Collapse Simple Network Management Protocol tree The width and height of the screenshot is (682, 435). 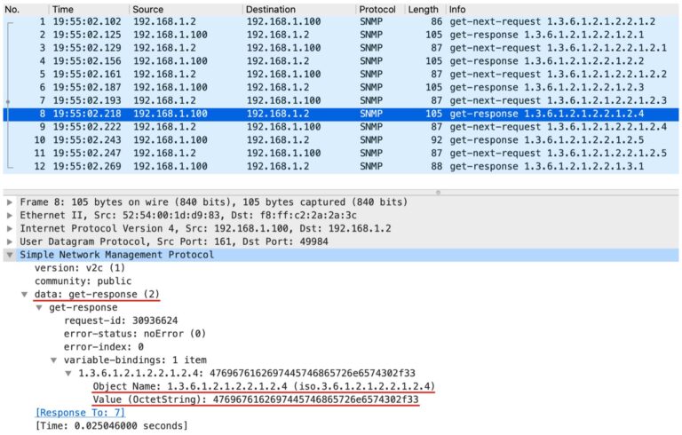(11, 256)
